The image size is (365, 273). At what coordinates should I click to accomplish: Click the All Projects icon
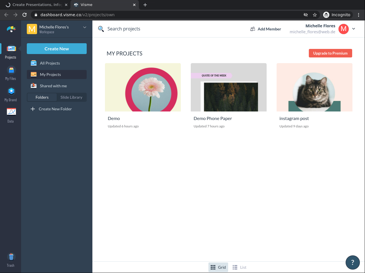[x=34, y=63]
